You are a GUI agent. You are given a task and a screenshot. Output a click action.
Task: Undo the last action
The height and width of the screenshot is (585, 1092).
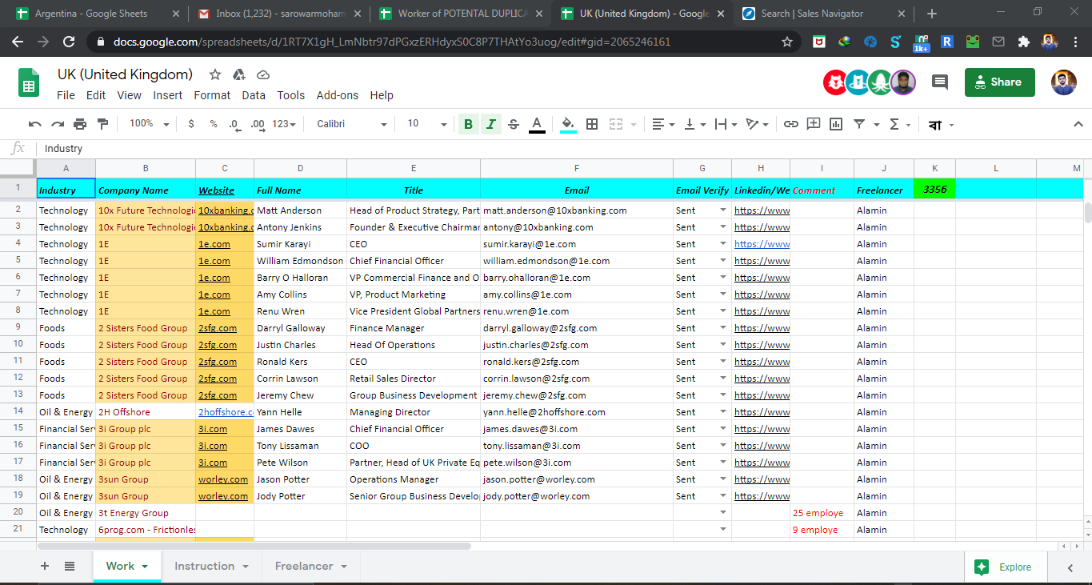click(x=33, y=124)
